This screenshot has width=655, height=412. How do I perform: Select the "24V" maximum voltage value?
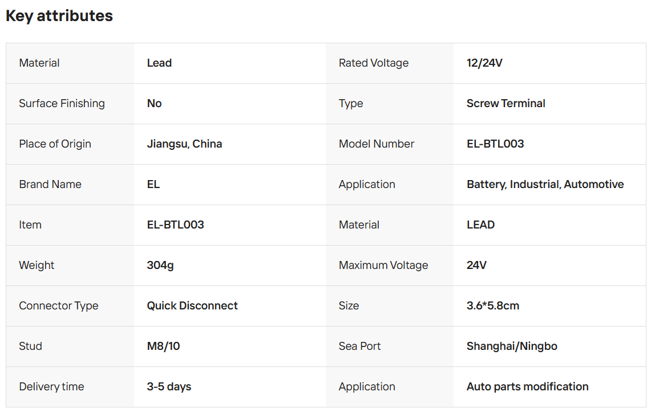click(476, 266)
